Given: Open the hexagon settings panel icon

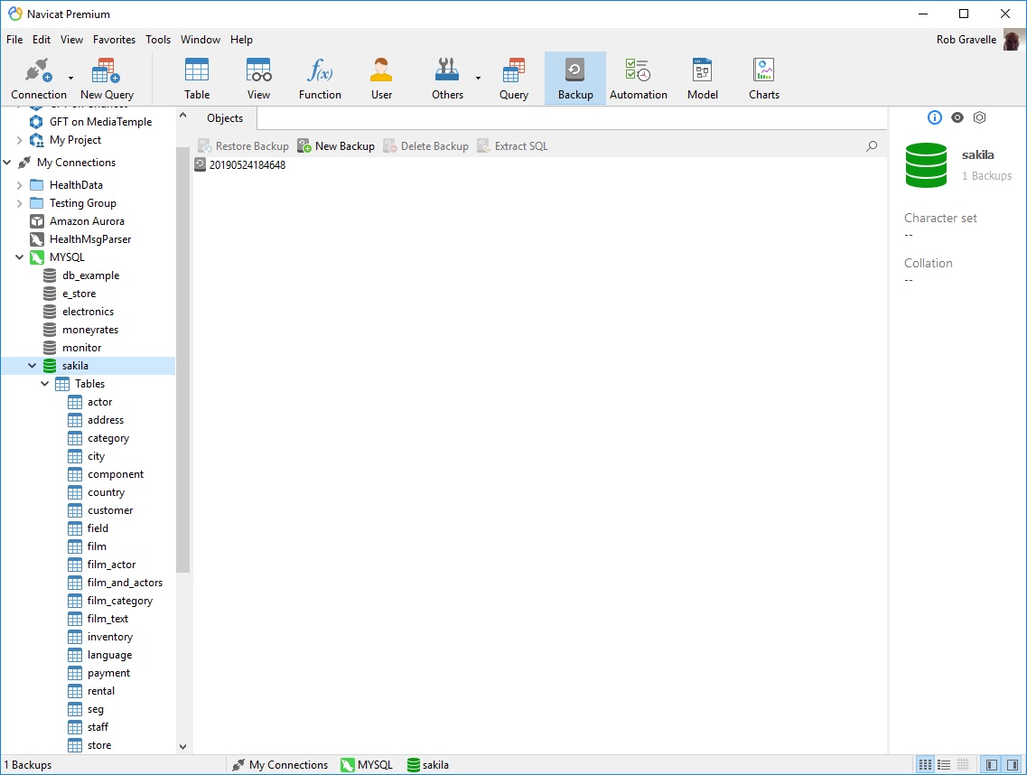Looking at the screenshot, I should click(980, 117).
